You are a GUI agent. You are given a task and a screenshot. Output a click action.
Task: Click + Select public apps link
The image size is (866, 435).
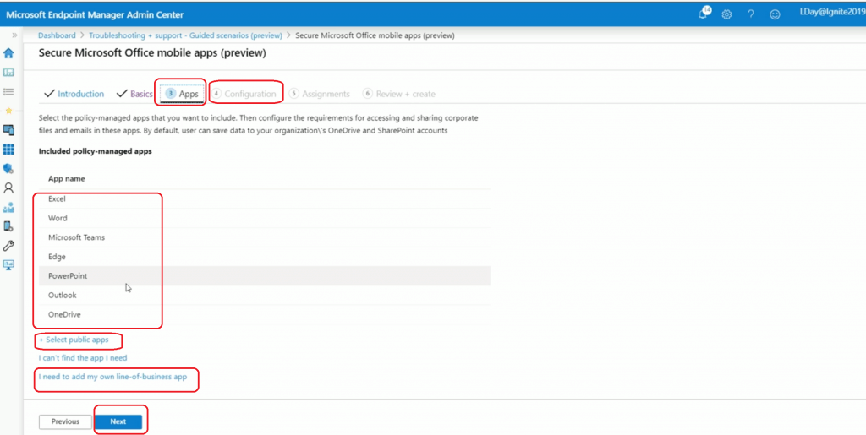[x=74, y=340]
